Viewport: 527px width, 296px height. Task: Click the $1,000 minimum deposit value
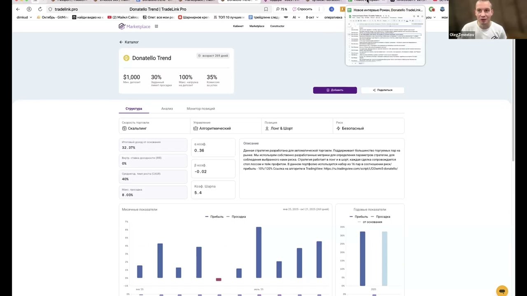pos(131,77)
